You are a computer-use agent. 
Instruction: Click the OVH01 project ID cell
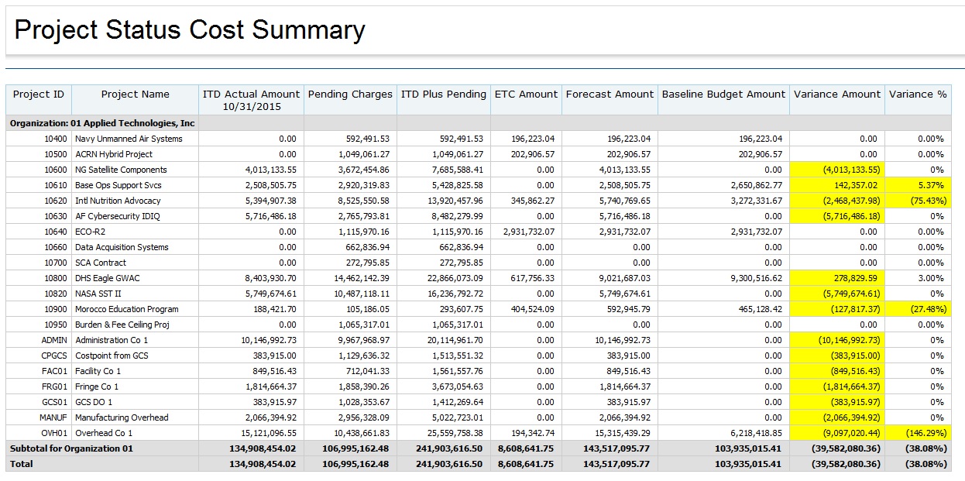click(54, 433)
